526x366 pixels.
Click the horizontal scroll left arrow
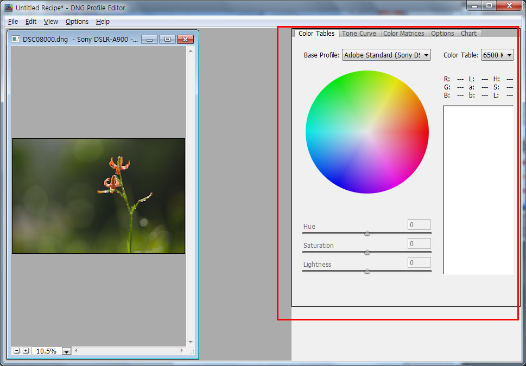[76, 351]
